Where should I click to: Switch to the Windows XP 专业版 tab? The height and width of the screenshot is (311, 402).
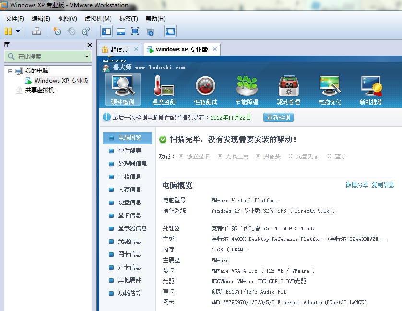pos(182,49)
